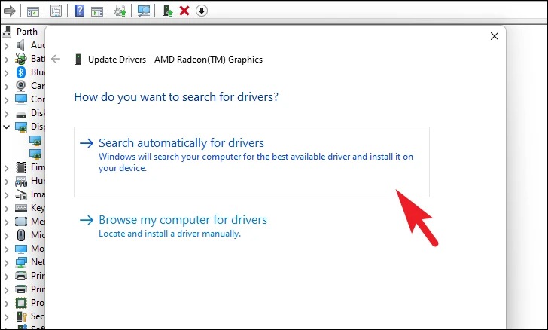The width and height of the screenshot is (548, 330).
Task: Select the speaker icon of Audio category
Action: 20,45
